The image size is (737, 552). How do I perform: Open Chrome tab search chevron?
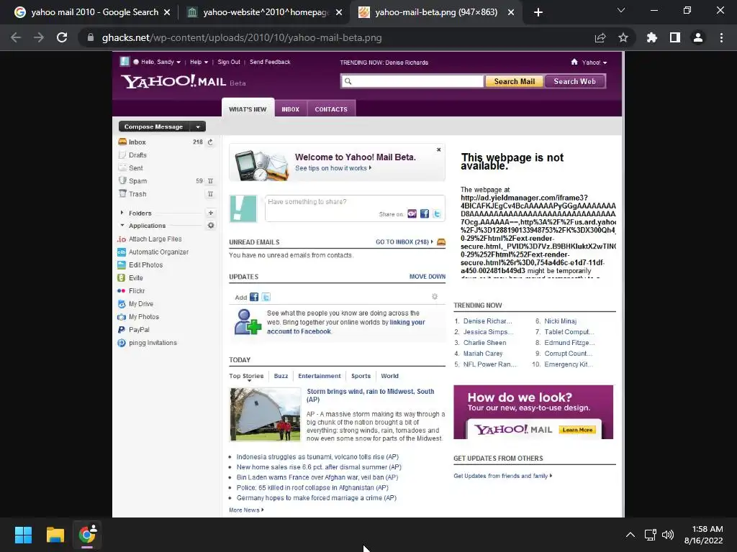pos(621,10)
